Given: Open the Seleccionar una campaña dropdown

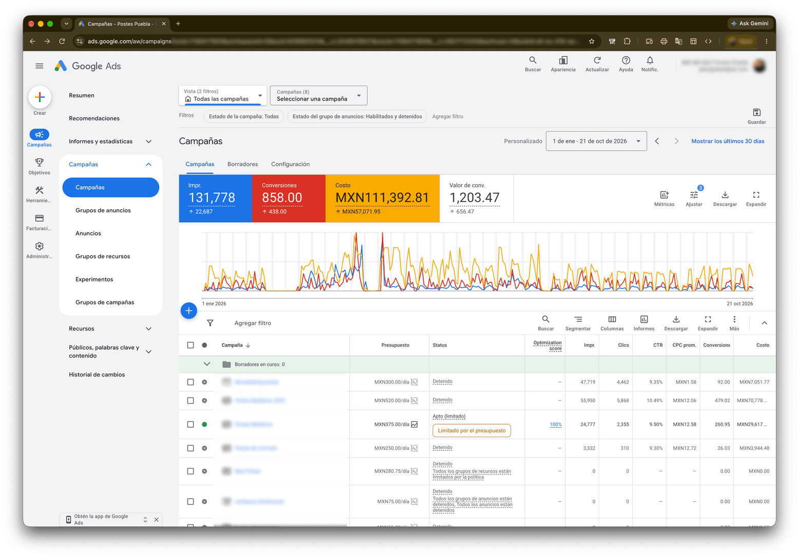Looking at the screenshot, I should tap(318, 95).
